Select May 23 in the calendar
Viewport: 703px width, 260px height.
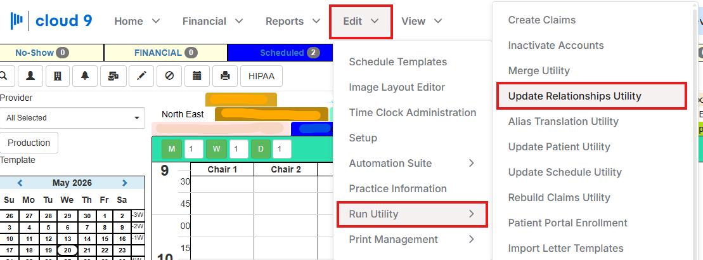(120, 250)
